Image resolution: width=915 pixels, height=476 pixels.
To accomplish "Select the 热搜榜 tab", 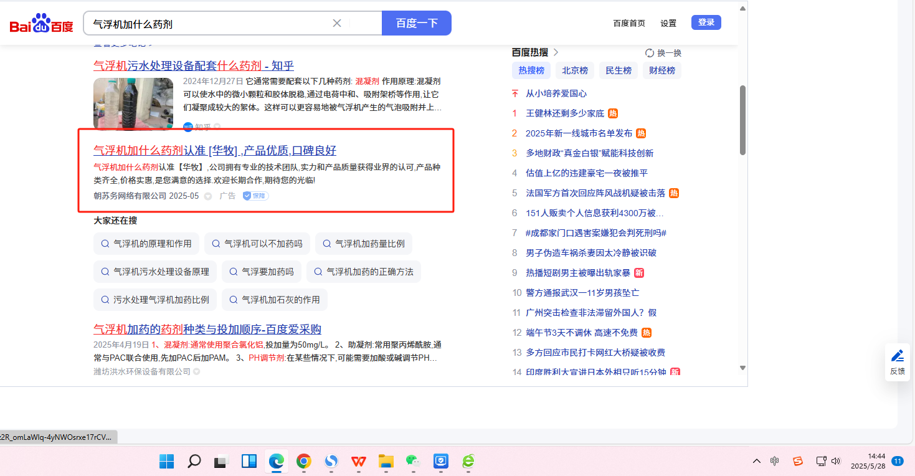I will coord(531,70).
